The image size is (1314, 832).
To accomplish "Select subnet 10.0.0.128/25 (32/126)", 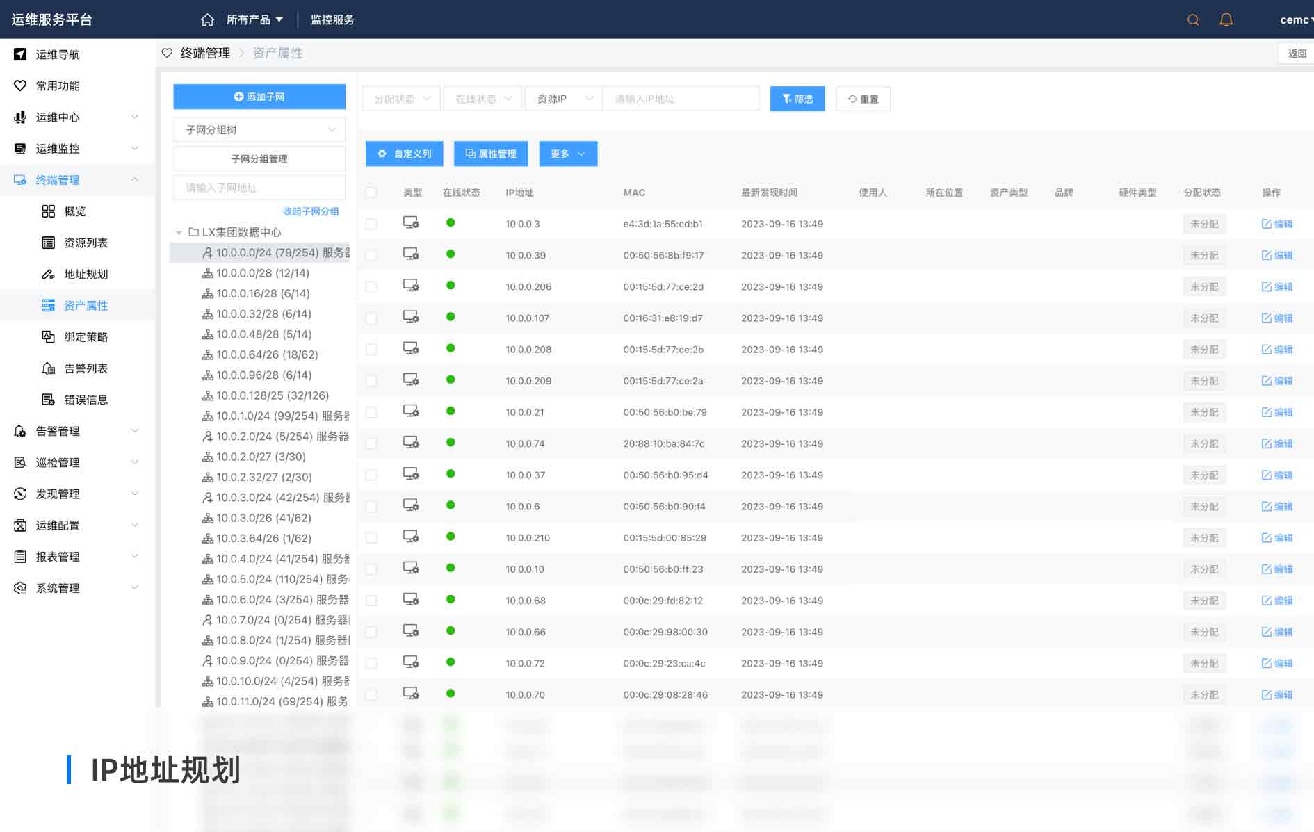I will click(273, 395).
